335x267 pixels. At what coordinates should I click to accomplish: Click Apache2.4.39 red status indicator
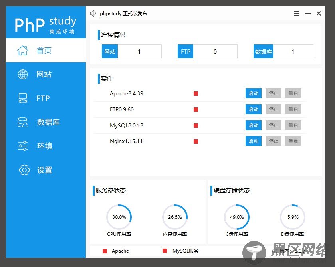(x=196, y=93)
